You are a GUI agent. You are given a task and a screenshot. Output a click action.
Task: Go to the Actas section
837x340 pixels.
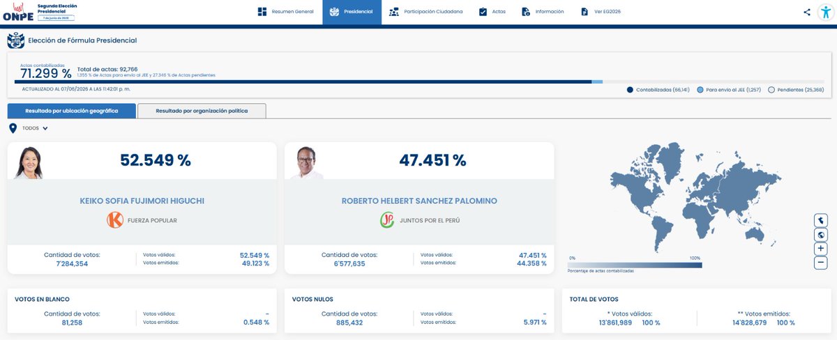(492, 12)
